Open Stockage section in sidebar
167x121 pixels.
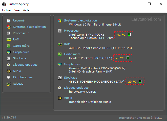(19, 58)
